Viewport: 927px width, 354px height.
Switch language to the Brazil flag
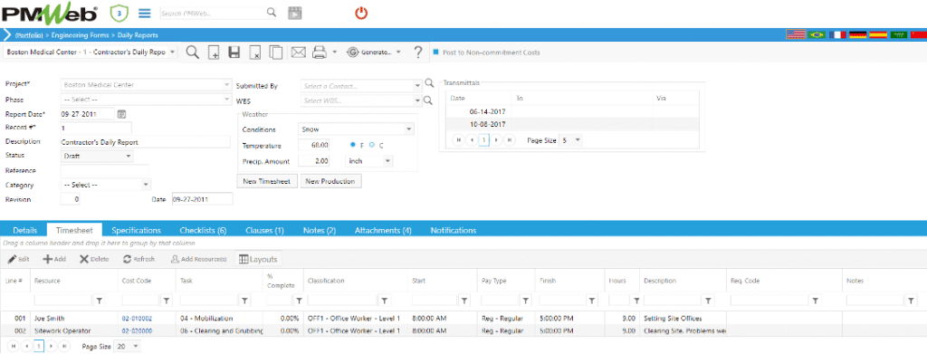point(817,35)
